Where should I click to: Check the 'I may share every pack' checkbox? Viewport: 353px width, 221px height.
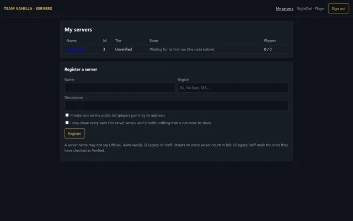pyautogui.click(x=67, y=123)
